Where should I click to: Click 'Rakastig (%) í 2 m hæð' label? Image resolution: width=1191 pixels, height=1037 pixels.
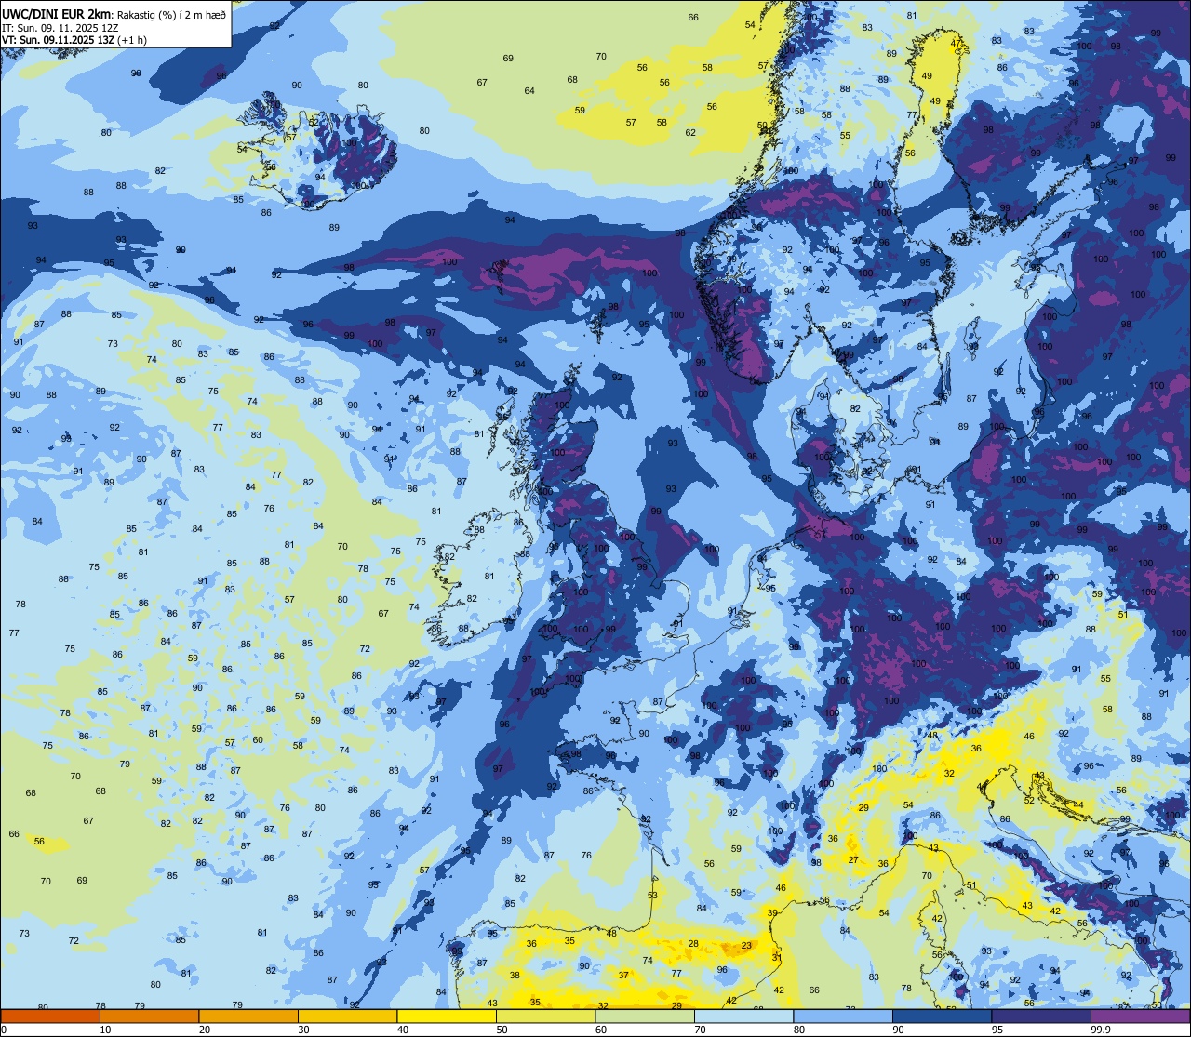pos(172,15)
